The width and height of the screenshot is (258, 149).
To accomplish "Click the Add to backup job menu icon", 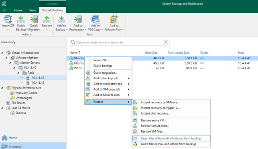I will [88, 78].
